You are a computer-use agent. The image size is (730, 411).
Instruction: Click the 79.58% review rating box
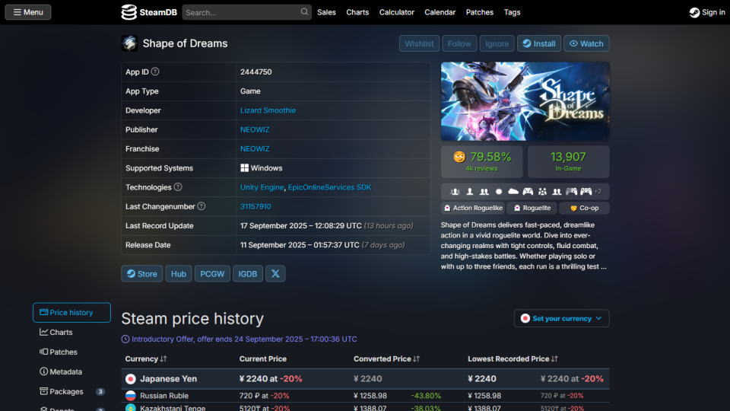[482, 161]
